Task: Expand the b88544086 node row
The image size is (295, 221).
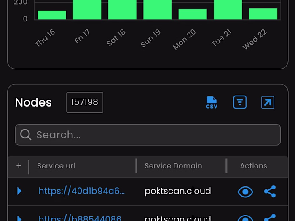Action: (x=19, y=218)
